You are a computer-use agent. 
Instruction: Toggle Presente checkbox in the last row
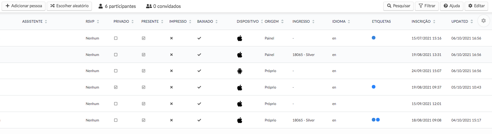144,120
